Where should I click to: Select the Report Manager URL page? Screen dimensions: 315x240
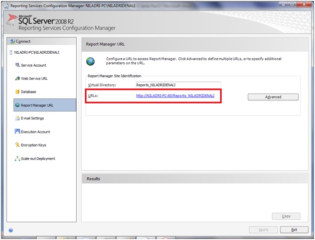45,105
